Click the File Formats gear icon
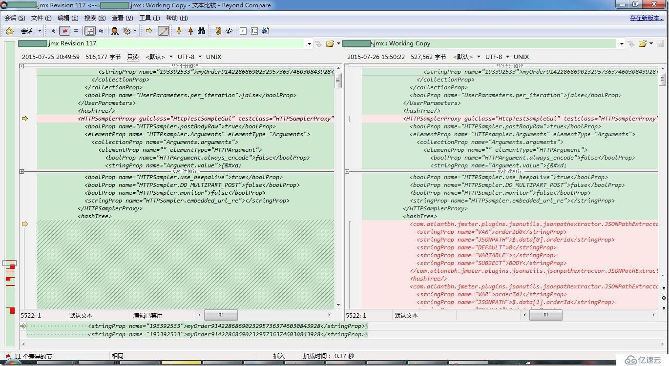The height and width of the screenshot is (366, 669). pos(126,31)
